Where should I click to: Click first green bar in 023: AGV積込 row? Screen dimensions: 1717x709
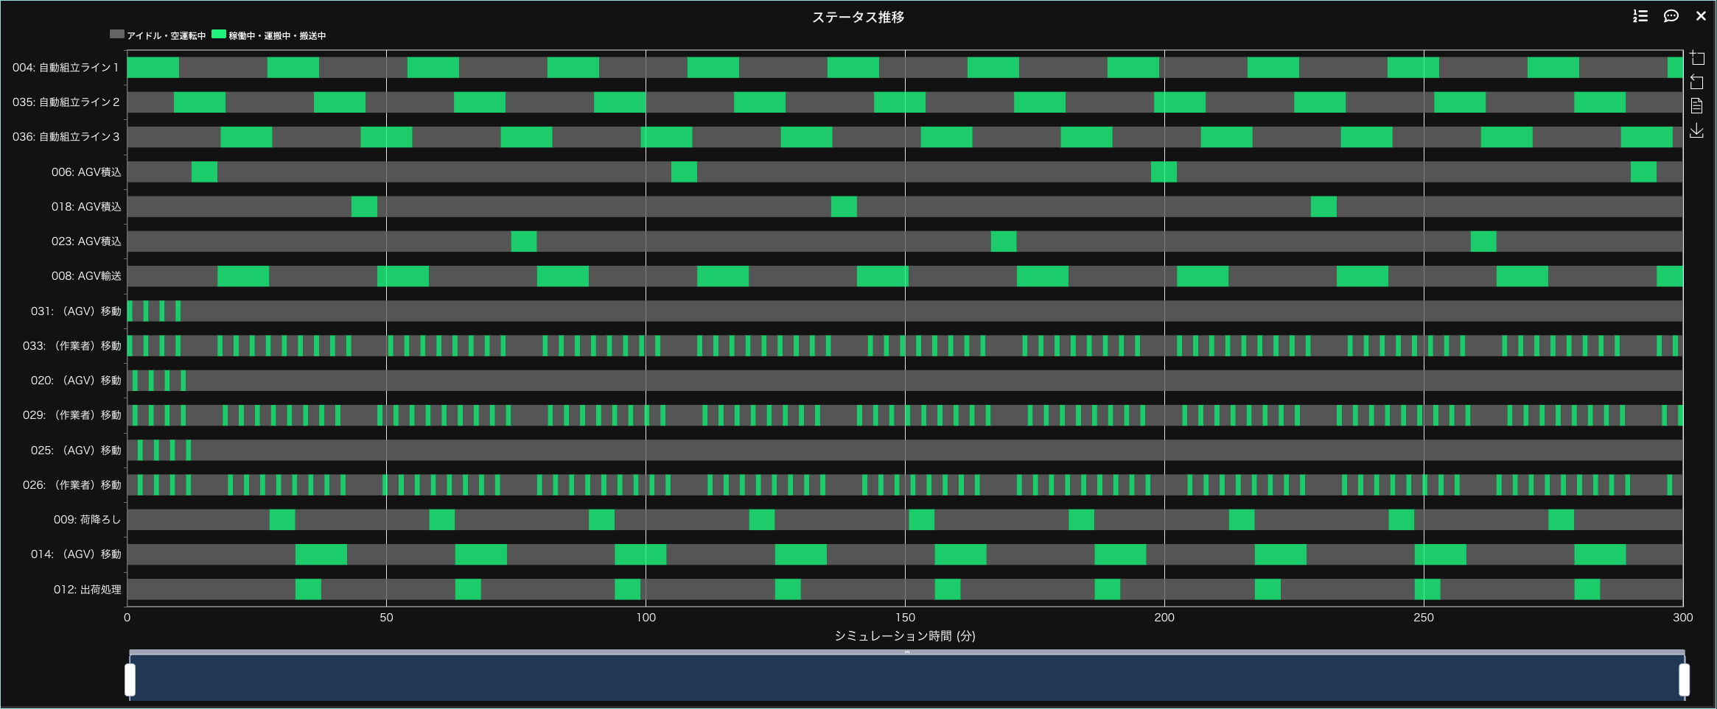[524, 241]
